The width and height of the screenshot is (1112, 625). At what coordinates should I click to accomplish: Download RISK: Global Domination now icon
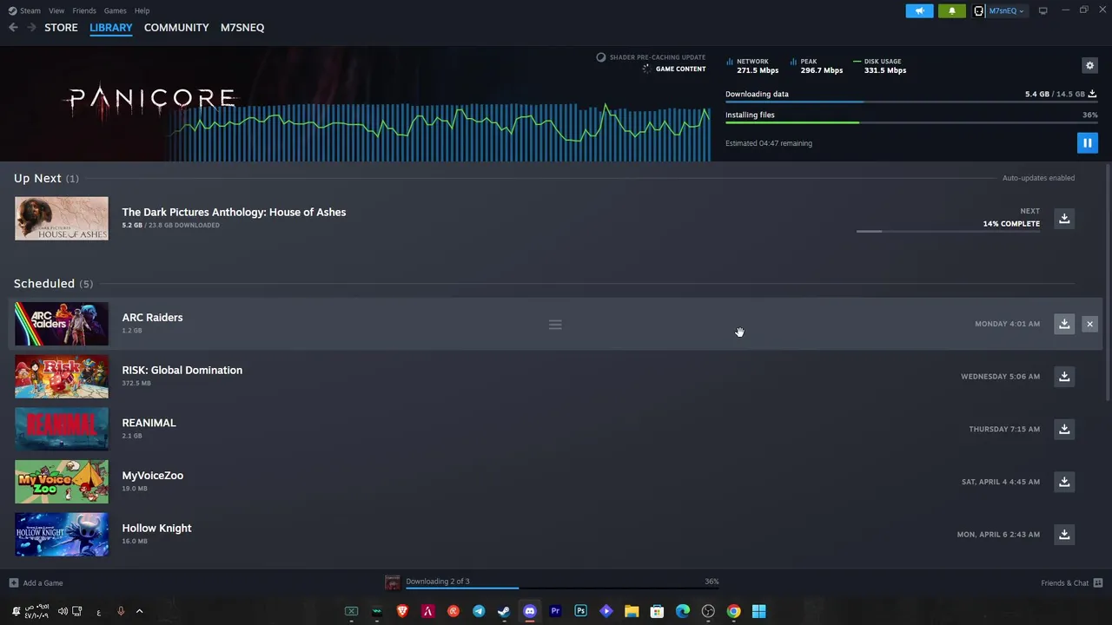[x=1064, y=377]
